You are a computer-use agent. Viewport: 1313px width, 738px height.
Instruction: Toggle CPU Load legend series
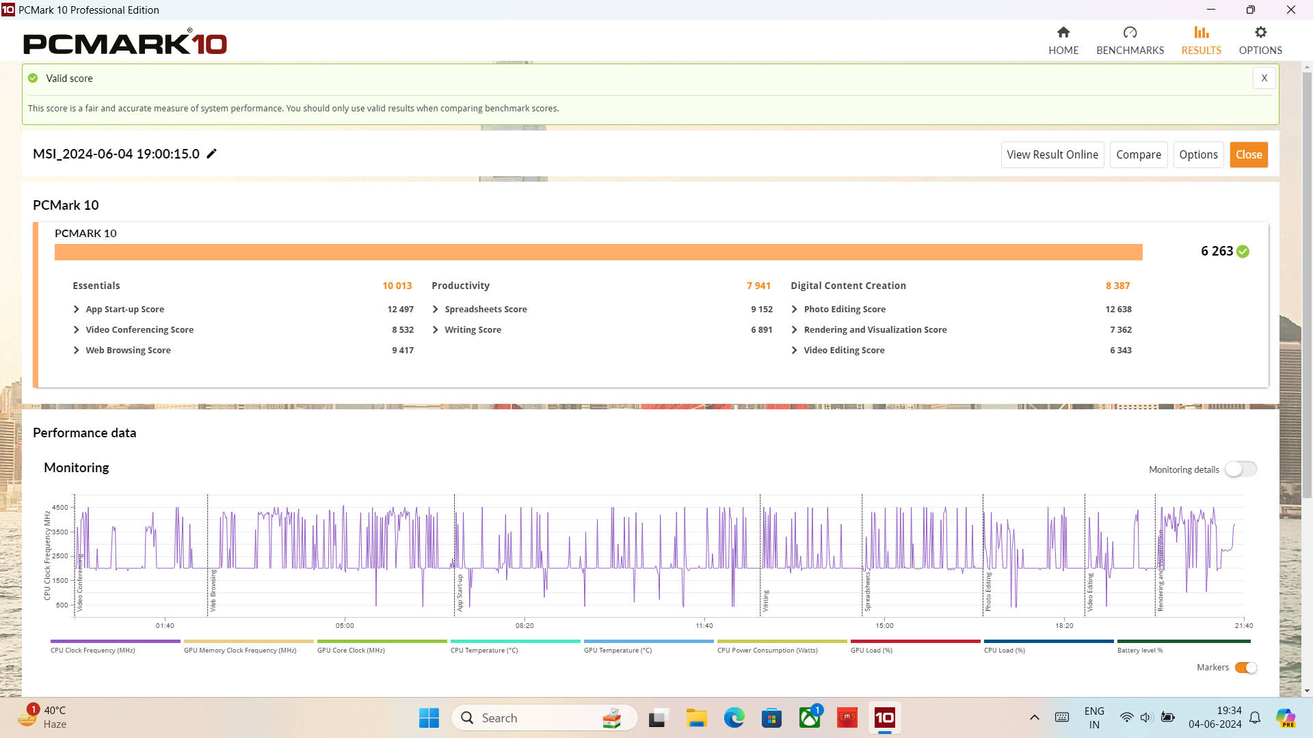[x=1048, y=646]
